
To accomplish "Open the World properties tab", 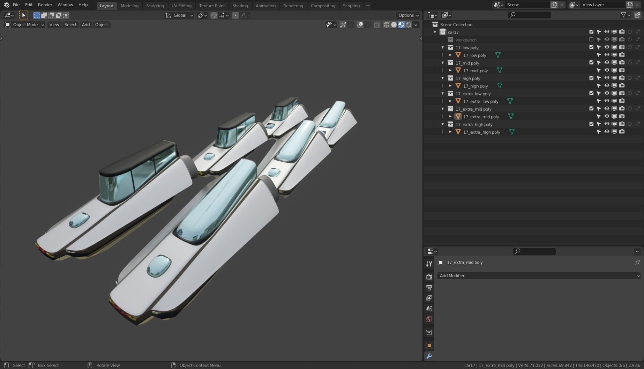I will click(x=429, y=319).
